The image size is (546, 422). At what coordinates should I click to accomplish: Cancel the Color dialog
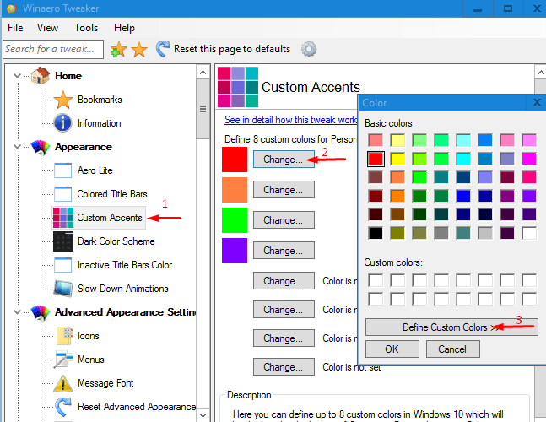point(452,349)
